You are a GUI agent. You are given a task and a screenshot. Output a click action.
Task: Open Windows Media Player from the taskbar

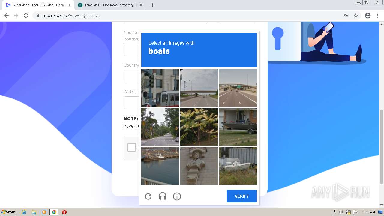pos(44,212)
